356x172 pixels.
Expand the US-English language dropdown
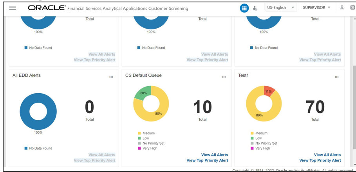(281, 7)
